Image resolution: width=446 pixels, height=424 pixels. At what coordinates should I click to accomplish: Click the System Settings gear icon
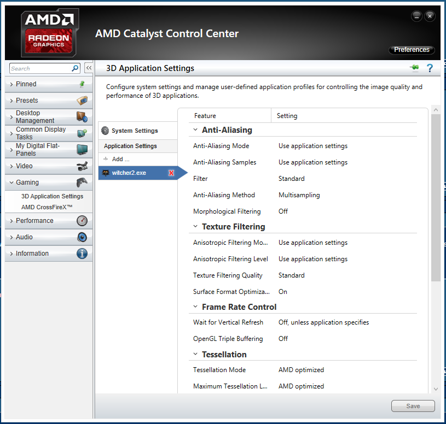[x=105, y=131]
